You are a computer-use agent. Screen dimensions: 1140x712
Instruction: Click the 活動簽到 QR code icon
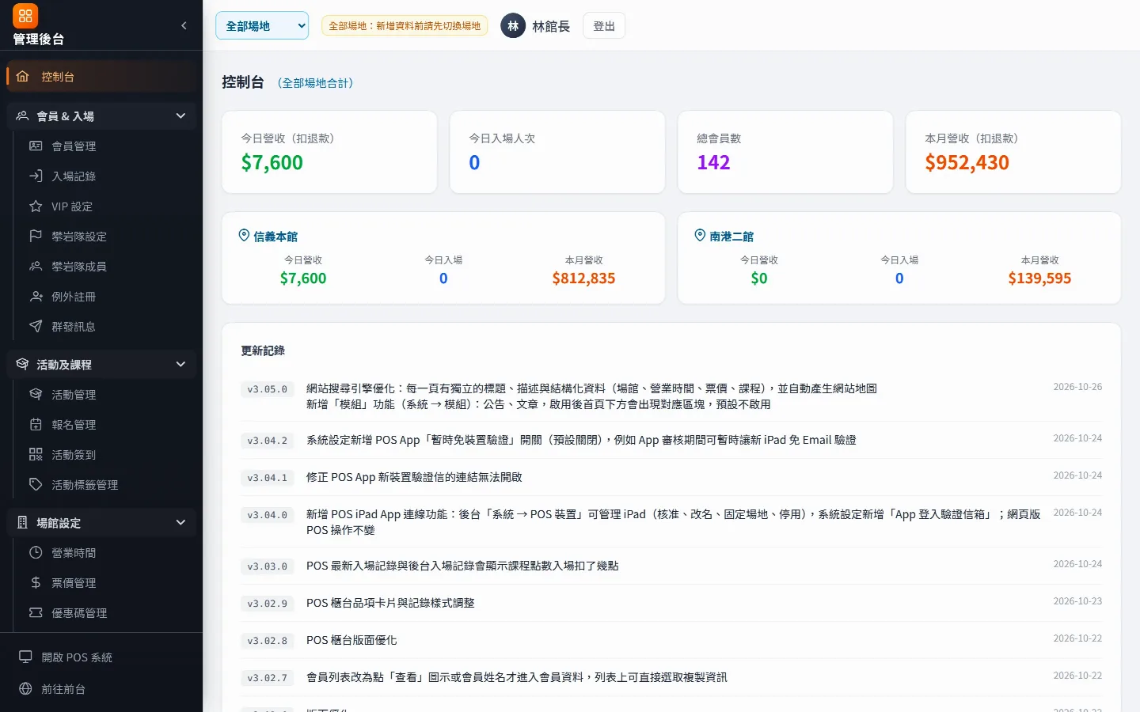36,454
